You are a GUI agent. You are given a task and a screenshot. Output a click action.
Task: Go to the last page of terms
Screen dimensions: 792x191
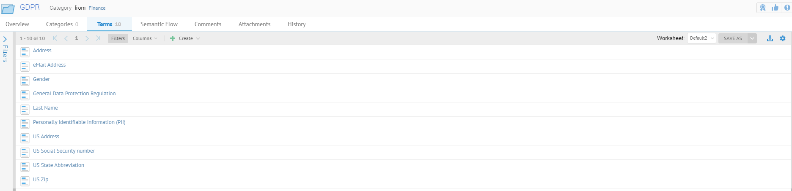tap(98, 38)
